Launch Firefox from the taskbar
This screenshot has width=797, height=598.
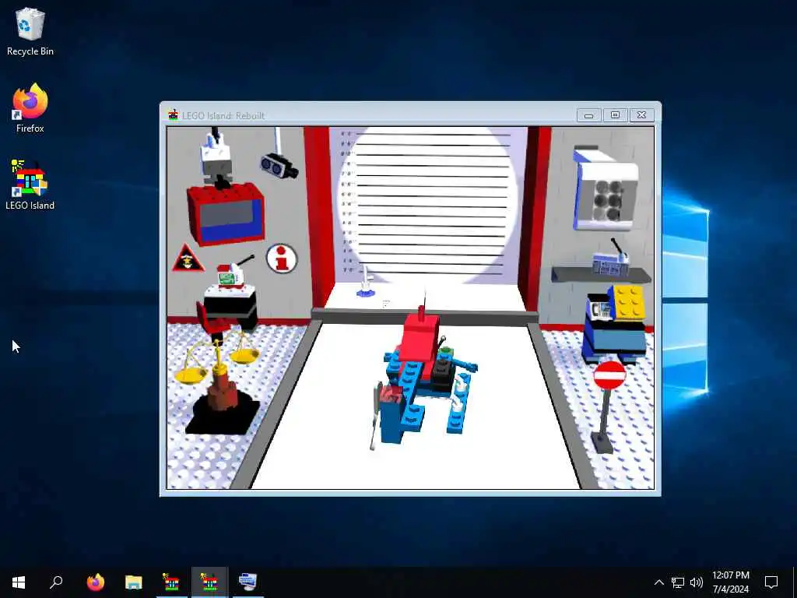96,582
